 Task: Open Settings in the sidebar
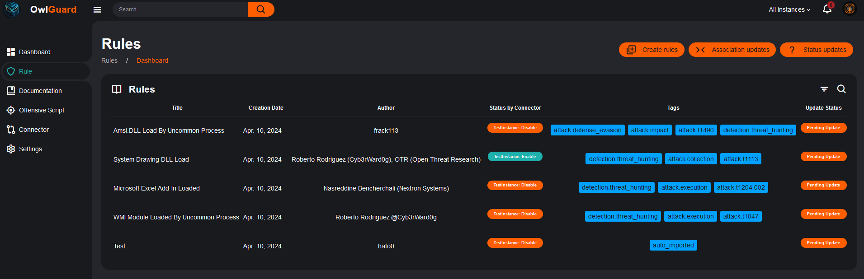[30, 149]
